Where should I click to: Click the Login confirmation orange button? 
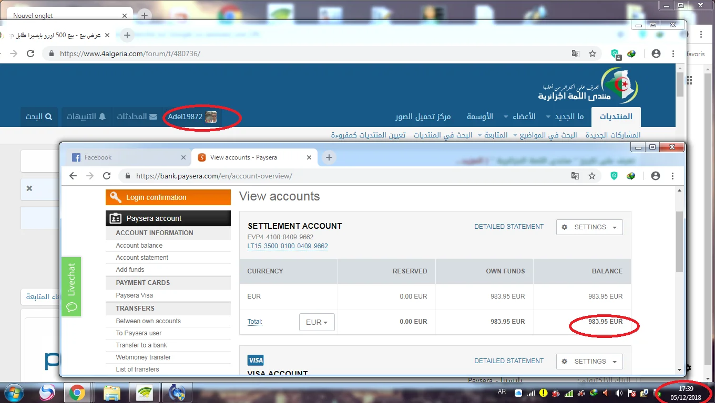pyautogui.click(x=168, y=197)
